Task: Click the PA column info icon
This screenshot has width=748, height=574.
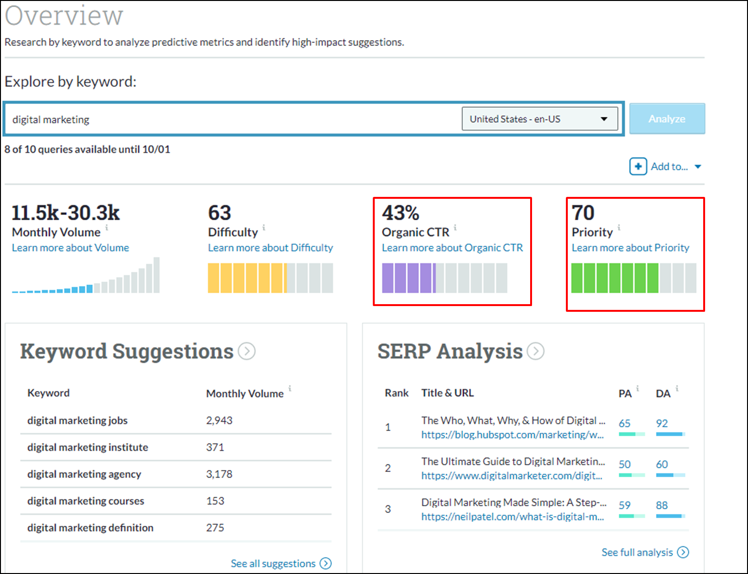Action: pos(638,388)
